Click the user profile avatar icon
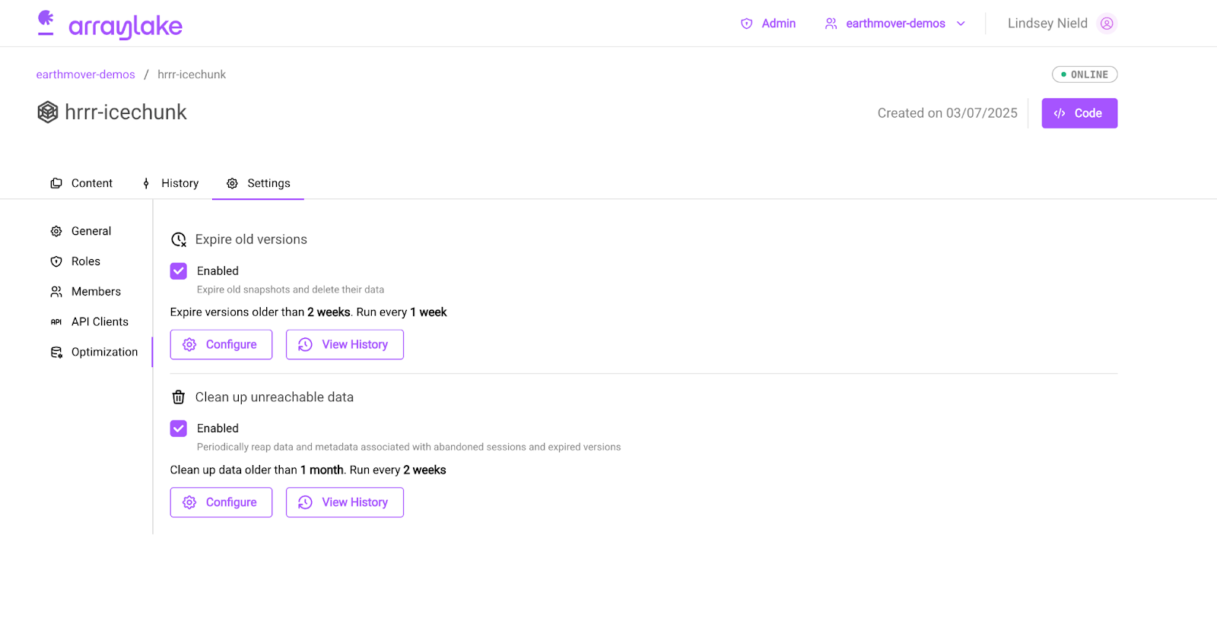This screenshot has width=1217, height=639. [x=1107, y=24]
